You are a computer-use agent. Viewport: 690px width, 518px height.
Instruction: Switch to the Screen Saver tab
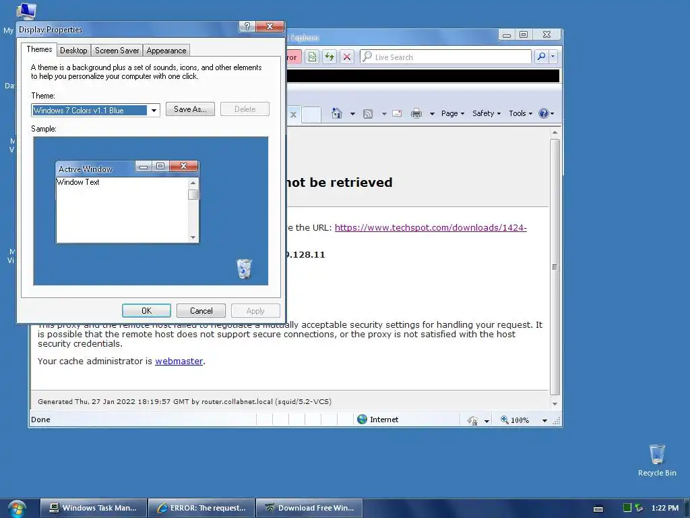(x=117, y=50)
